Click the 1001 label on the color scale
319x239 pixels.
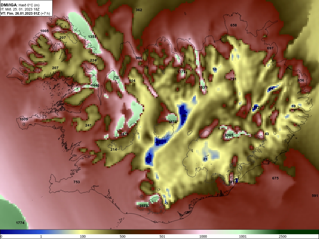pyautogui.click(x=243, y=236)
